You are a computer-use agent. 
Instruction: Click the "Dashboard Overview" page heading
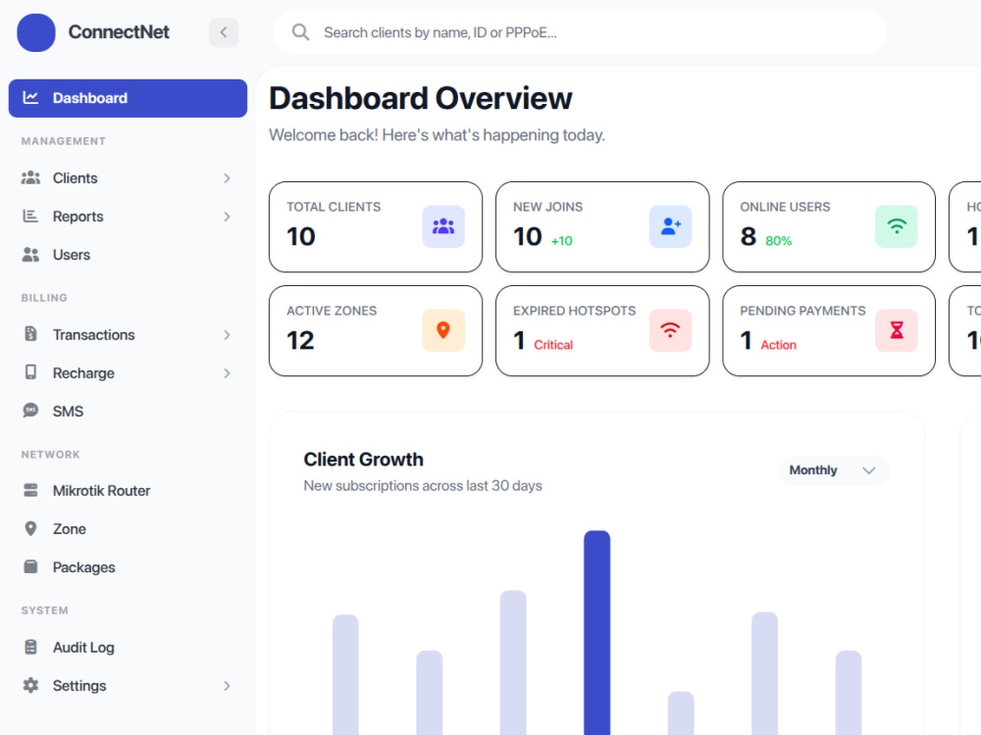point(421,98)
